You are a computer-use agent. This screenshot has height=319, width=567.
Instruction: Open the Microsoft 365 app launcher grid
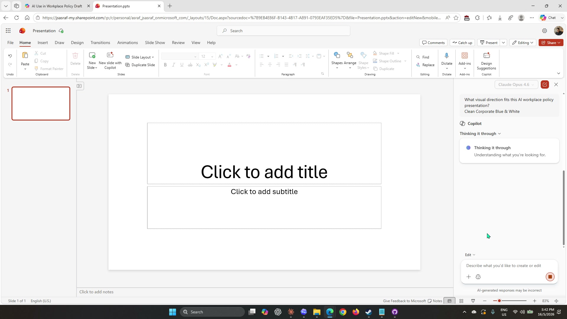(8, 31)
